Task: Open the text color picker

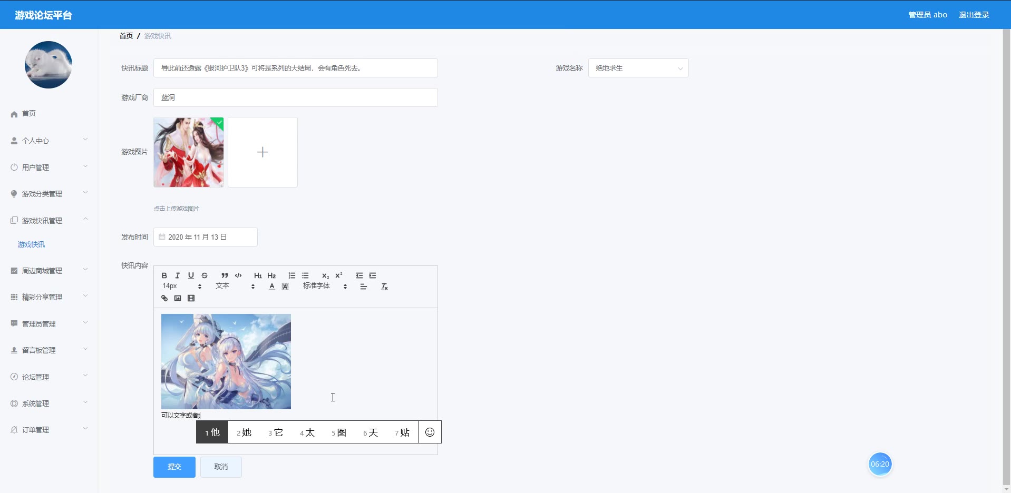Action: [x=271, y=287]
